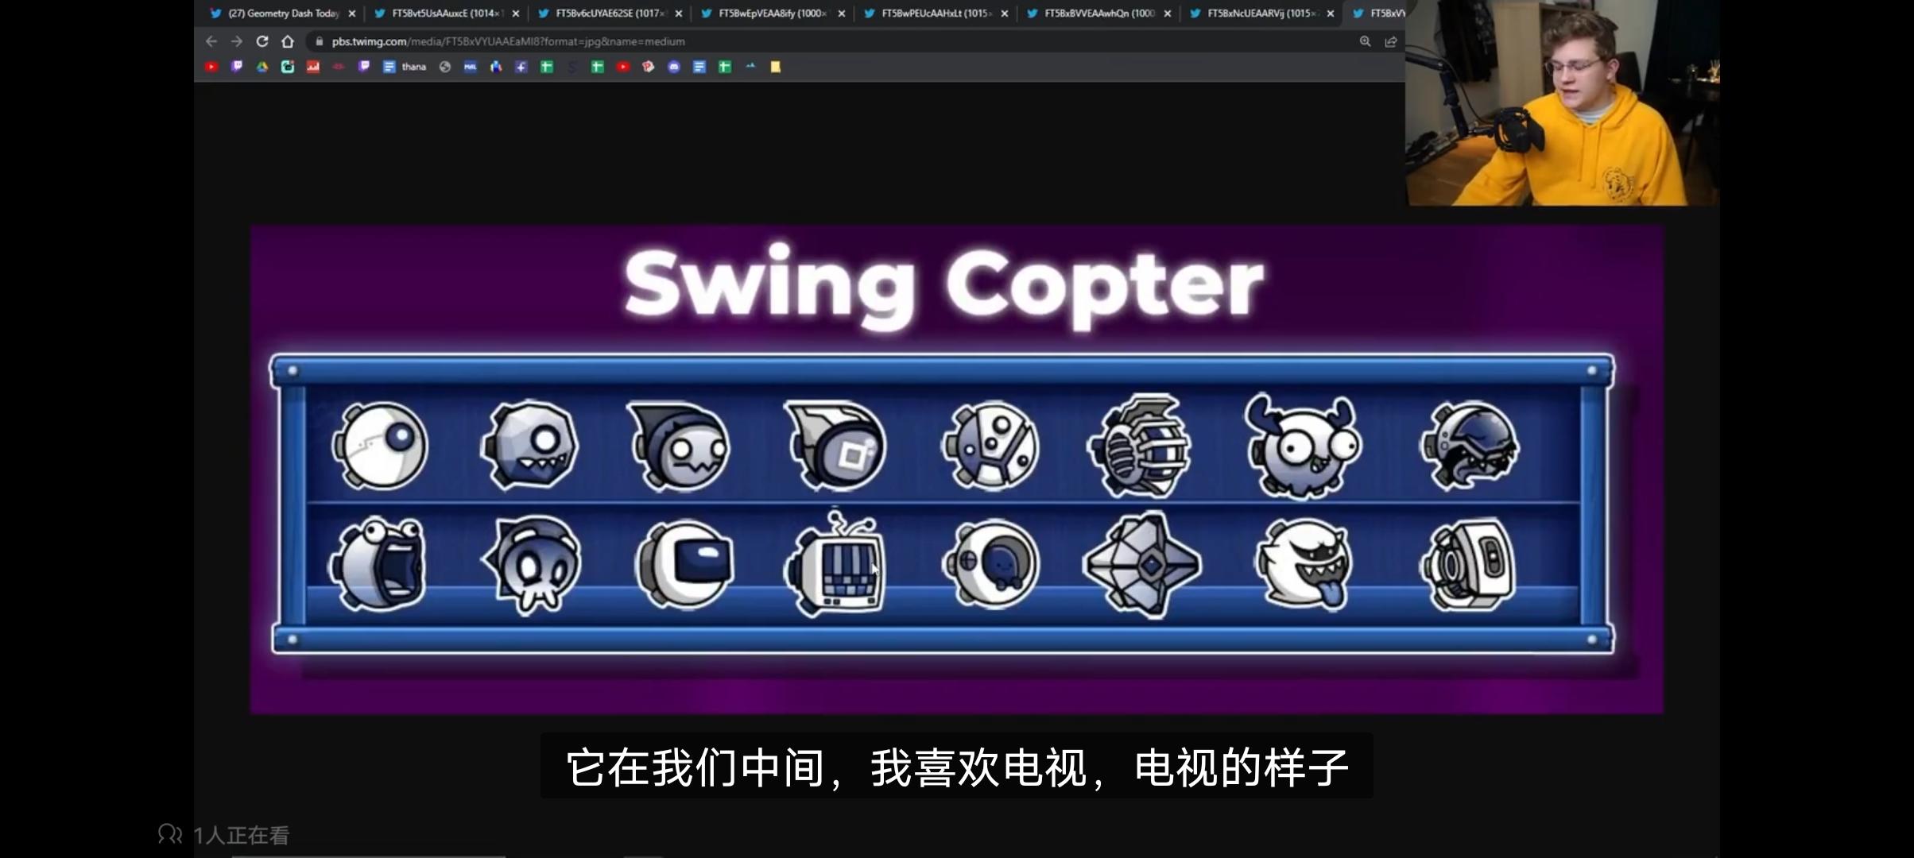Image resolution: width=1914 pixels, height=858 pixels.
Task: Go to the browser home page
Action: (288, 41)
